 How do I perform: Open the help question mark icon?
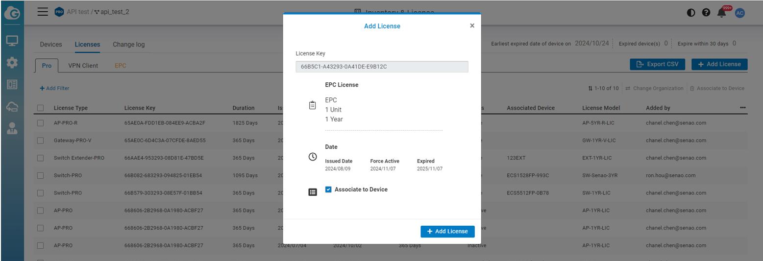[706, 13]
